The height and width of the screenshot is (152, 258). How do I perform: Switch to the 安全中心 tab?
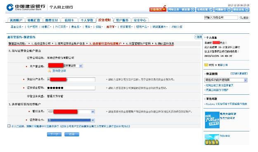[140, 20]
